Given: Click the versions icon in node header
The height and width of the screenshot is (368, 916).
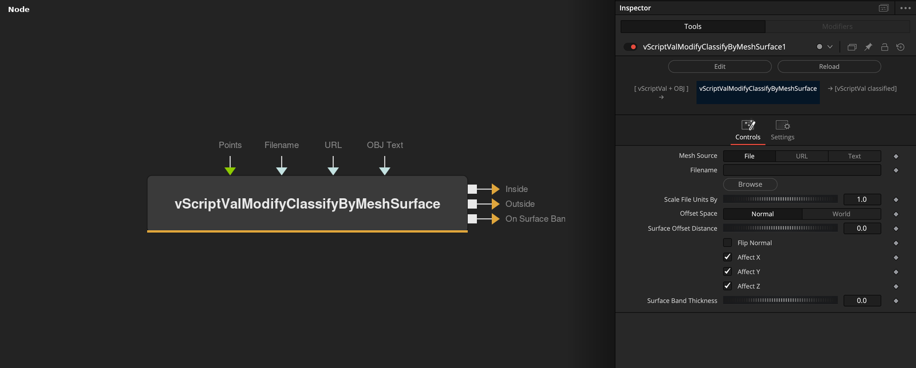Looking at the screenshot, I should (852, 47).
